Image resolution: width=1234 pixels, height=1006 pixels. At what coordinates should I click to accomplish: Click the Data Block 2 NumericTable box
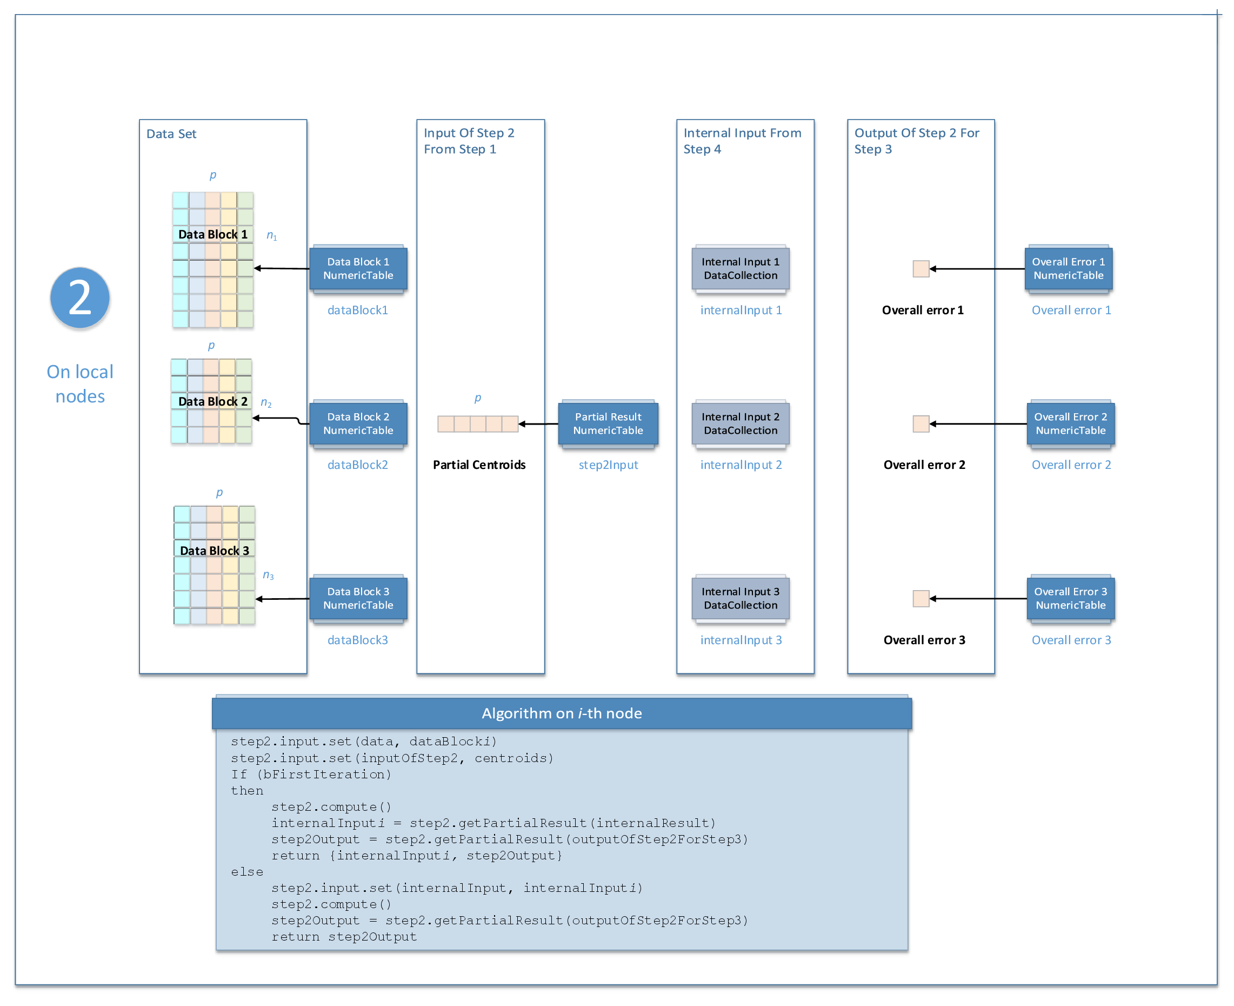(358, 423)
